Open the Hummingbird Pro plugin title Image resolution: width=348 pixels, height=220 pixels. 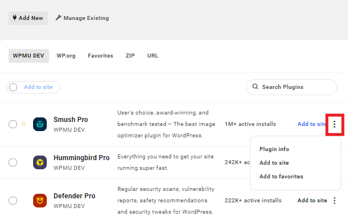pos(82,158)
